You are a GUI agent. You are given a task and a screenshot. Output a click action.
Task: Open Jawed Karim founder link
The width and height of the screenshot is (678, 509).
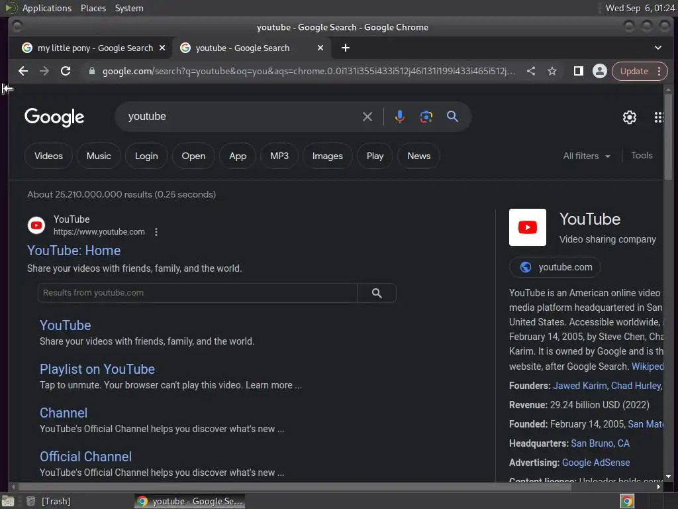580,386
